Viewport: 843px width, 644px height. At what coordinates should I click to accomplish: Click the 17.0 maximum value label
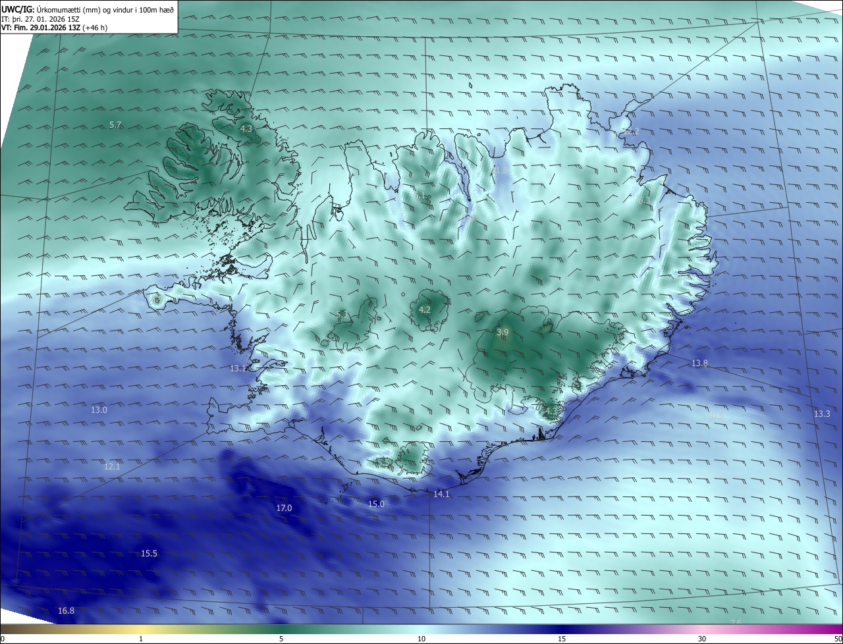pyautogui.click(x=284, y=508)
